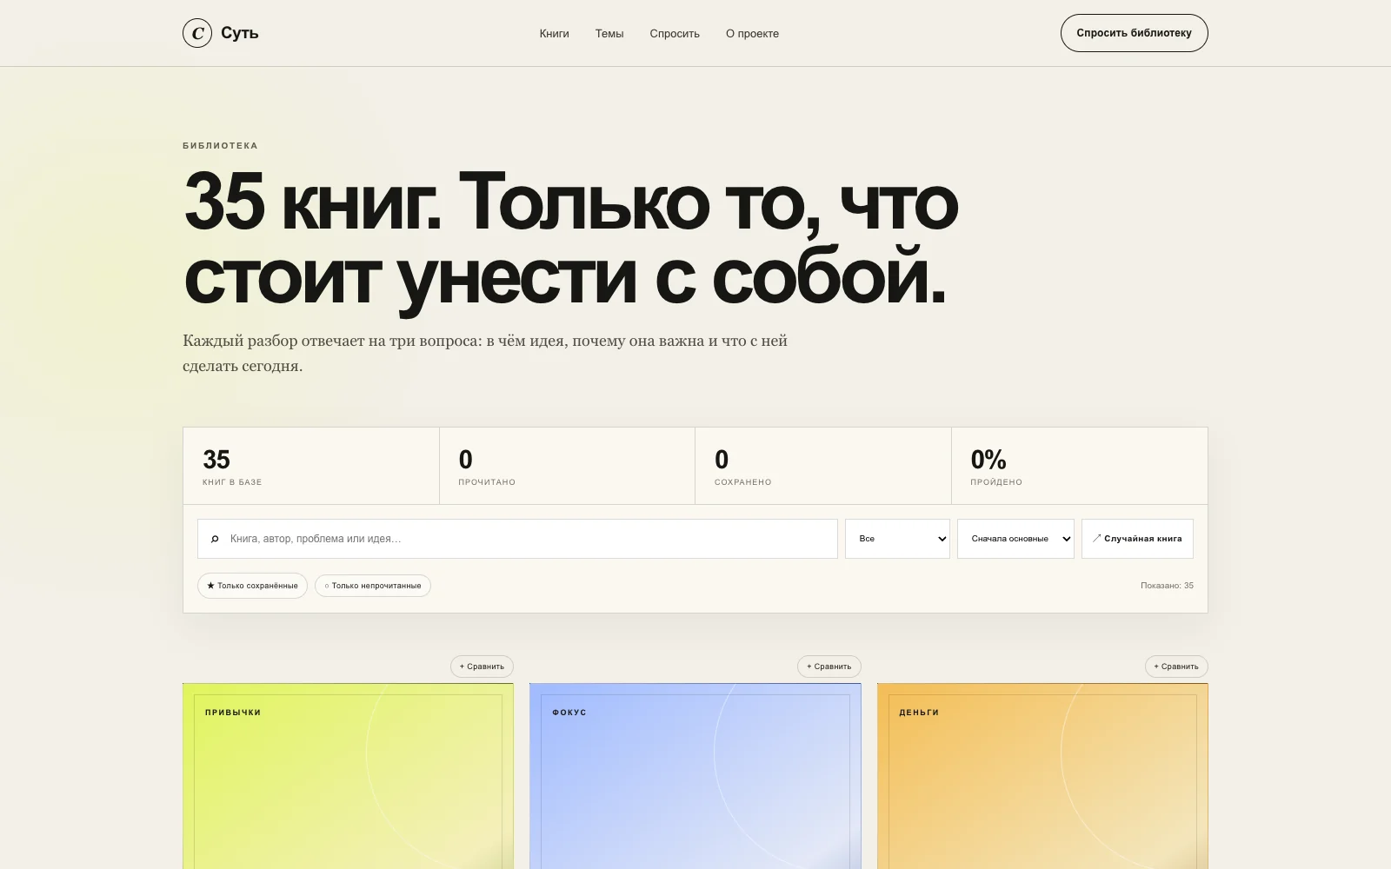Viewport: 1391px width, 869px height.
Task: Click the 35 книг в базе stat
Action: pyautogui.click(x=311, y=466)
